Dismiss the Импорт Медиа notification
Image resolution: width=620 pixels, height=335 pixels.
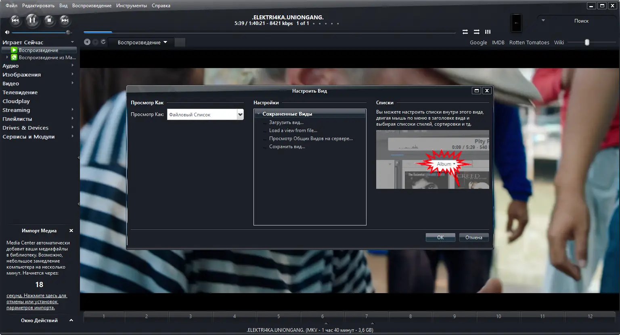click(71, 230)
